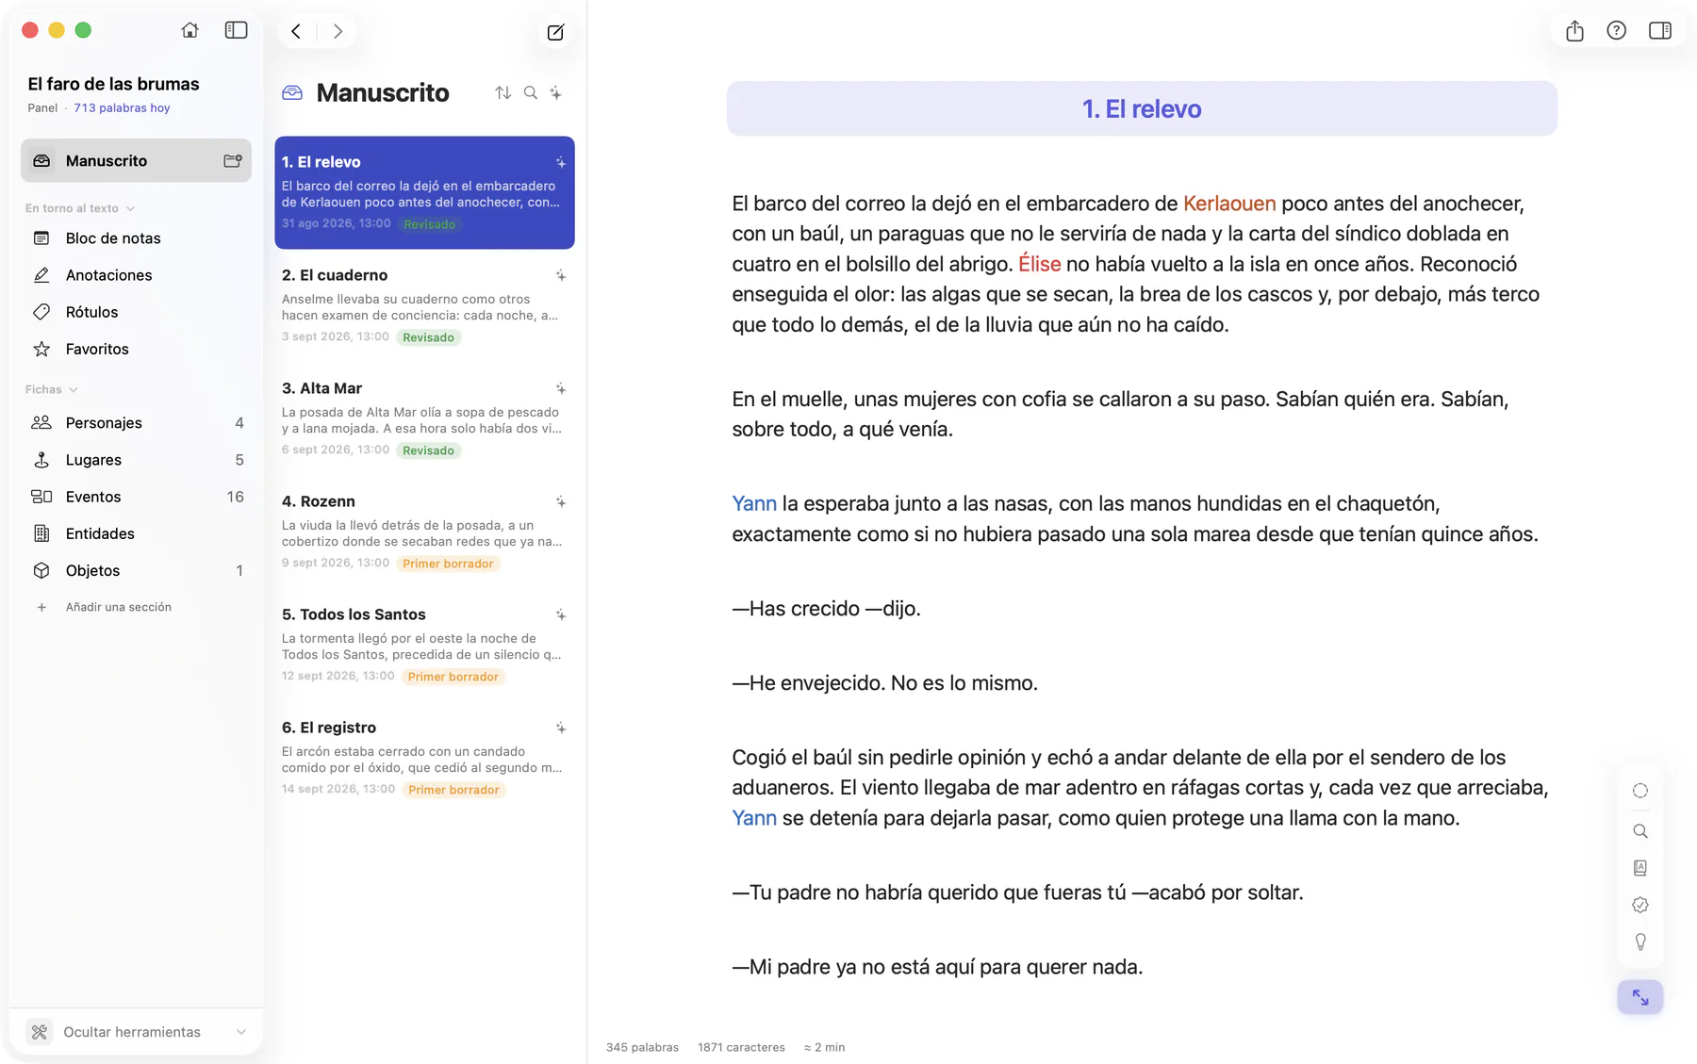Viewport: 1697px width, 1064px height.
Task: Click the Kerlaouen place link in text
Action: coord(1228,204)
